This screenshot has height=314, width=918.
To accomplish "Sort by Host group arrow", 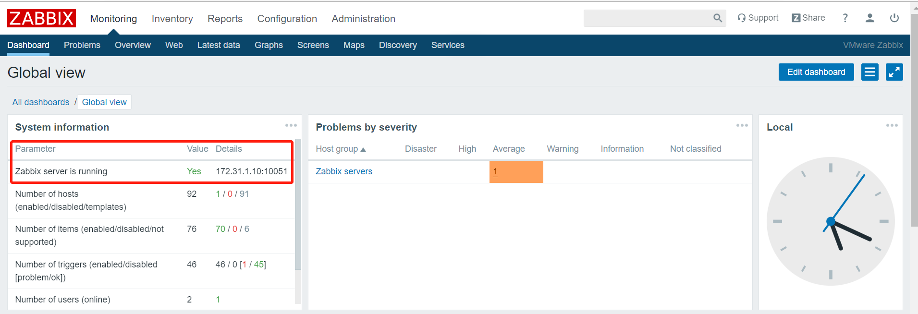I will [x=363, y=149].
